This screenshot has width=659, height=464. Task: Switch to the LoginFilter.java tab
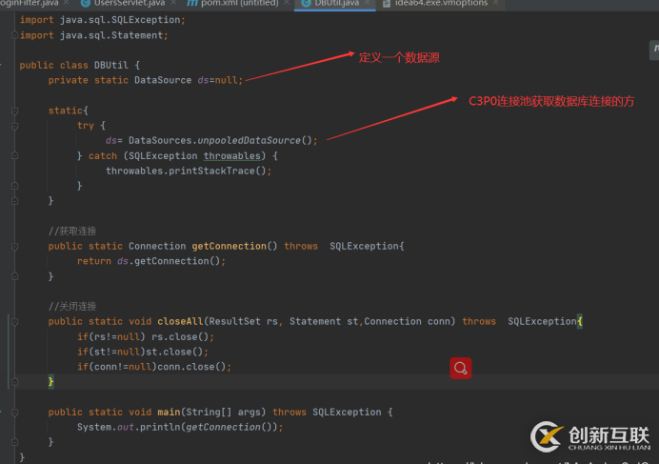[30, 4]
